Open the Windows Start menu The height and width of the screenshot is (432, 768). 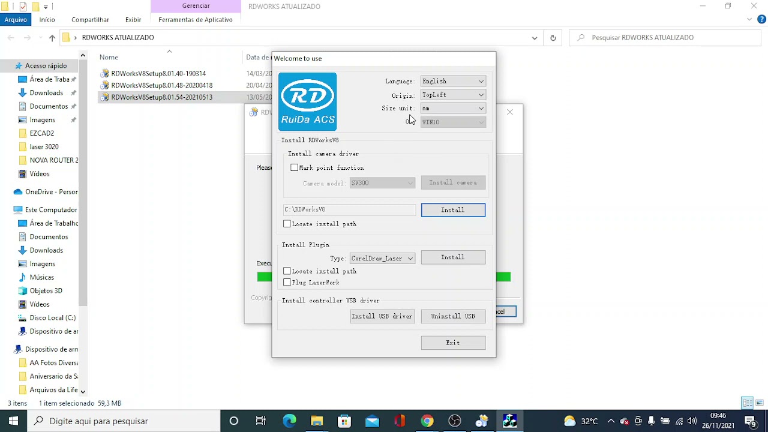click(x=13, y=421)
